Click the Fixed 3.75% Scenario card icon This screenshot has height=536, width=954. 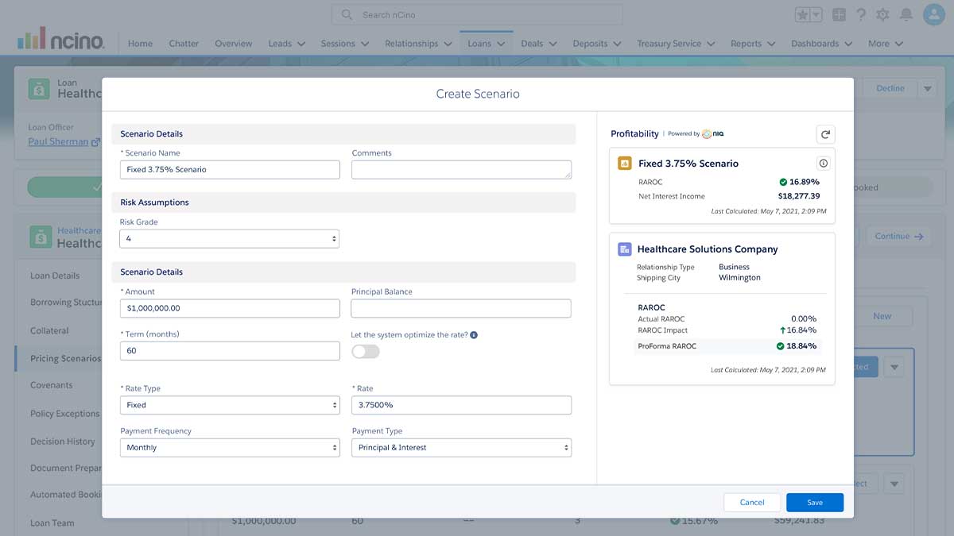[625, 164]
